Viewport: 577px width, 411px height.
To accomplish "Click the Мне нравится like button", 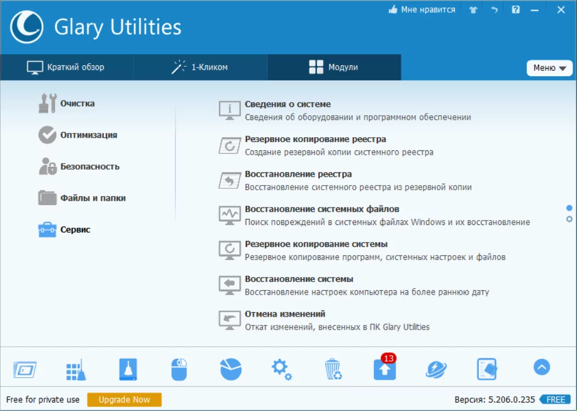I will tap(422, 10).
